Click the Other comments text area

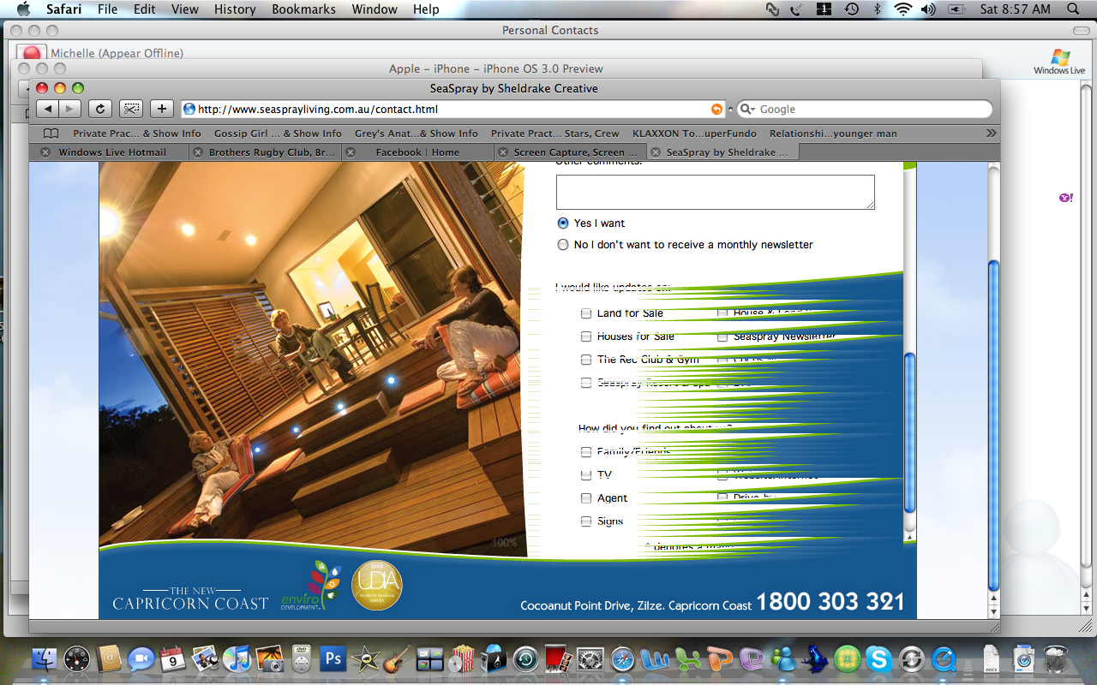(x=716, y=192)
